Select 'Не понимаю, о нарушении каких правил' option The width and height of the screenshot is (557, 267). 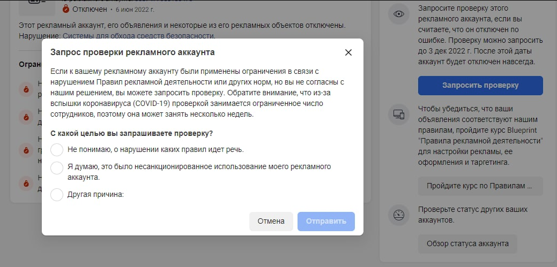click(57, 150)
